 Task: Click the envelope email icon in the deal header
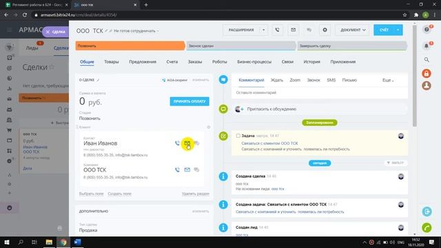(293, 30)
